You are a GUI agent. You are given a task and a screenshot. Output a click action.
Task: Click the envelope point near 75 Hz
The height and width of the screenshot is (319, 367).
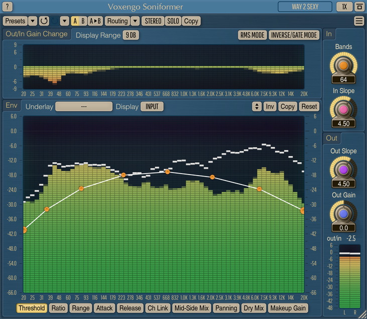tap(81, 189)
